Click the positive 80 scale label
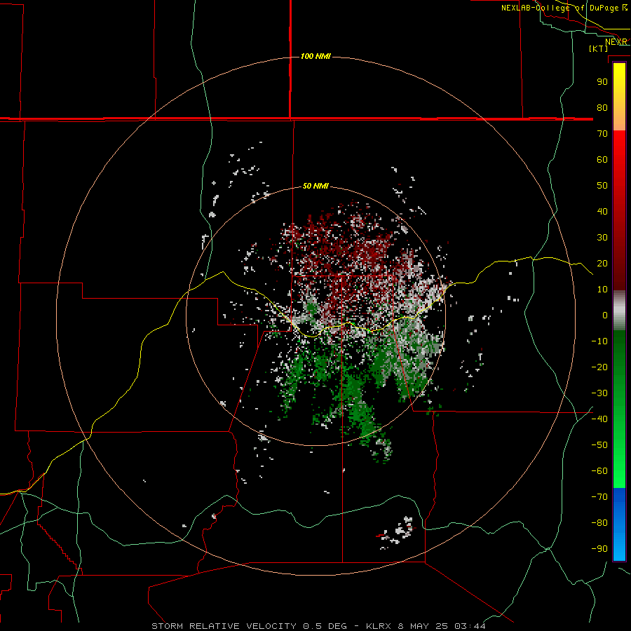Viewport: 631px width, 631px height. tap(602, 107)
